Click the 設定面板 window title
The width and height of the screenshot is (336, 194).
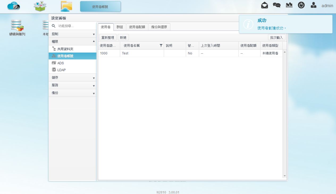coord(59,18)
